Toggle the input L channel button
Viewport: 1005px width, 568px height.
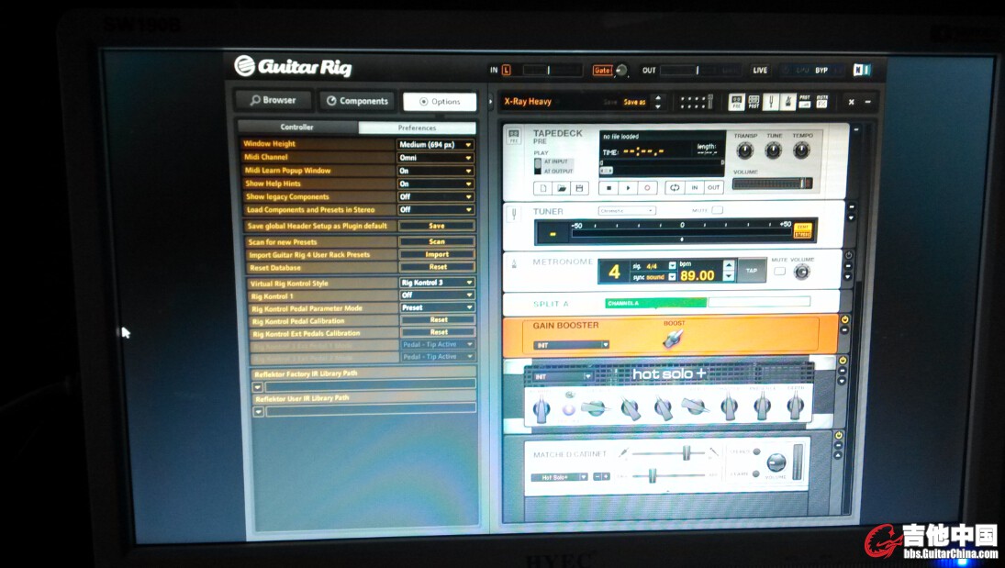point(507,70)
